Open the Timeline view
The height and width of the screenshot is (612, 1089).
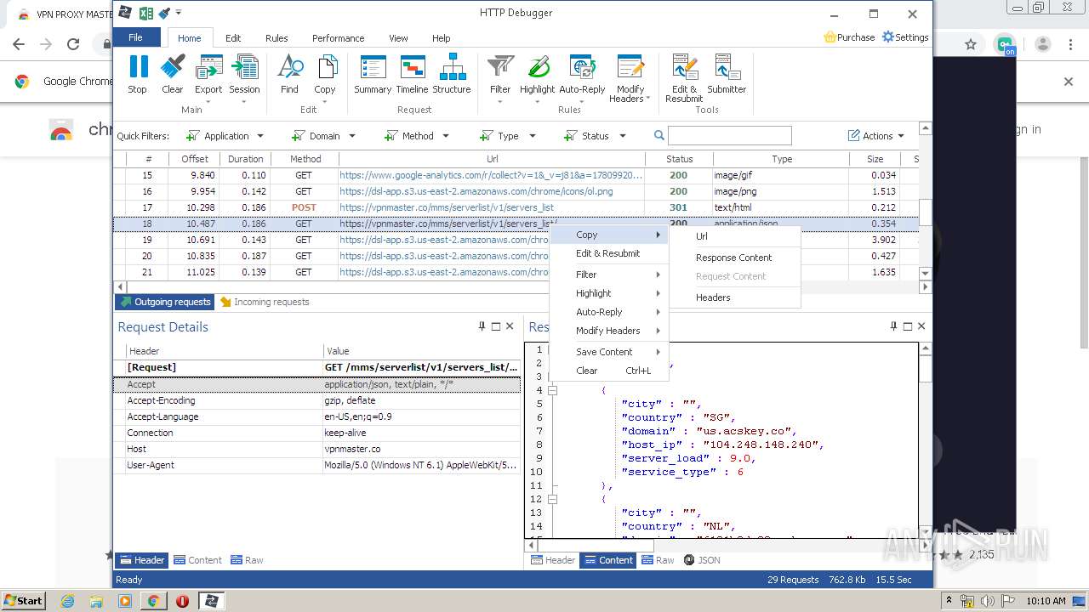(412, 74)
